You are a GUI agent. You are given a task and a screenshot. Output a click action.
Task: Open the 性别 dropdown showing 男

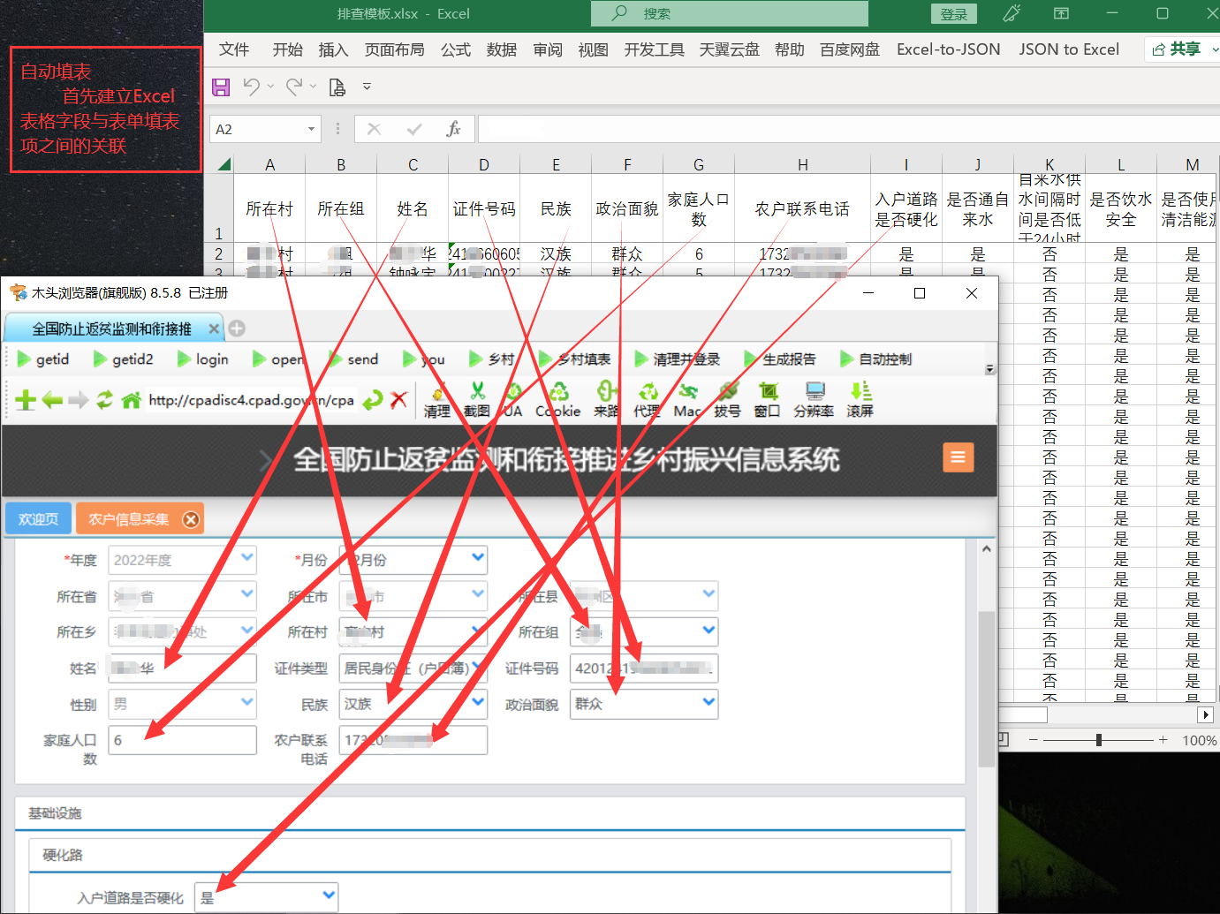click(x=182, y=704)
